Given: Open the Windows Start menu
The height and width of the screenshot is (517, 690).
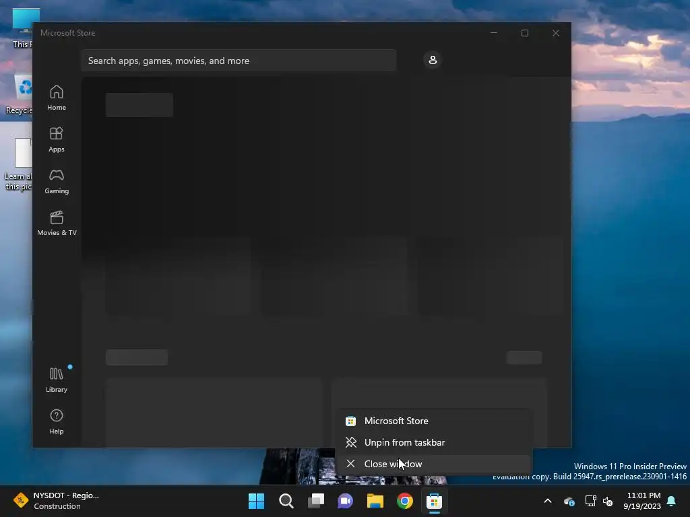Looking at the screenshot, I should tap(256, 501).
